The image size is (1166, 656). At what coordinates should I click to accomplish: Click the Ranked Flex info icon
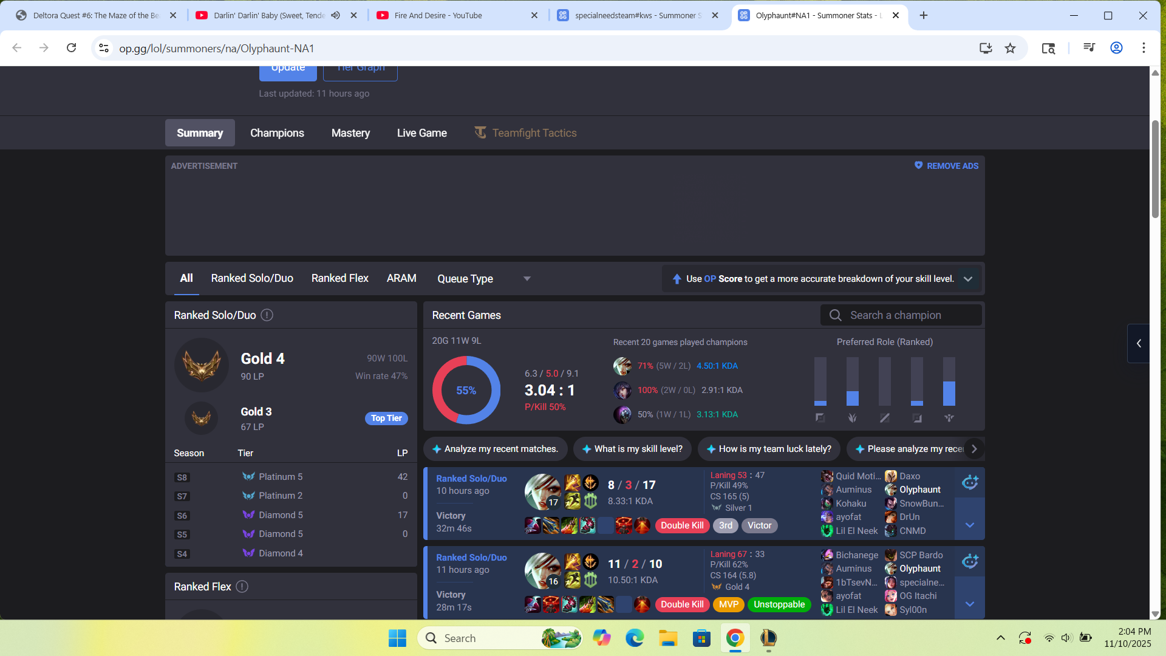tap(242, 587)
